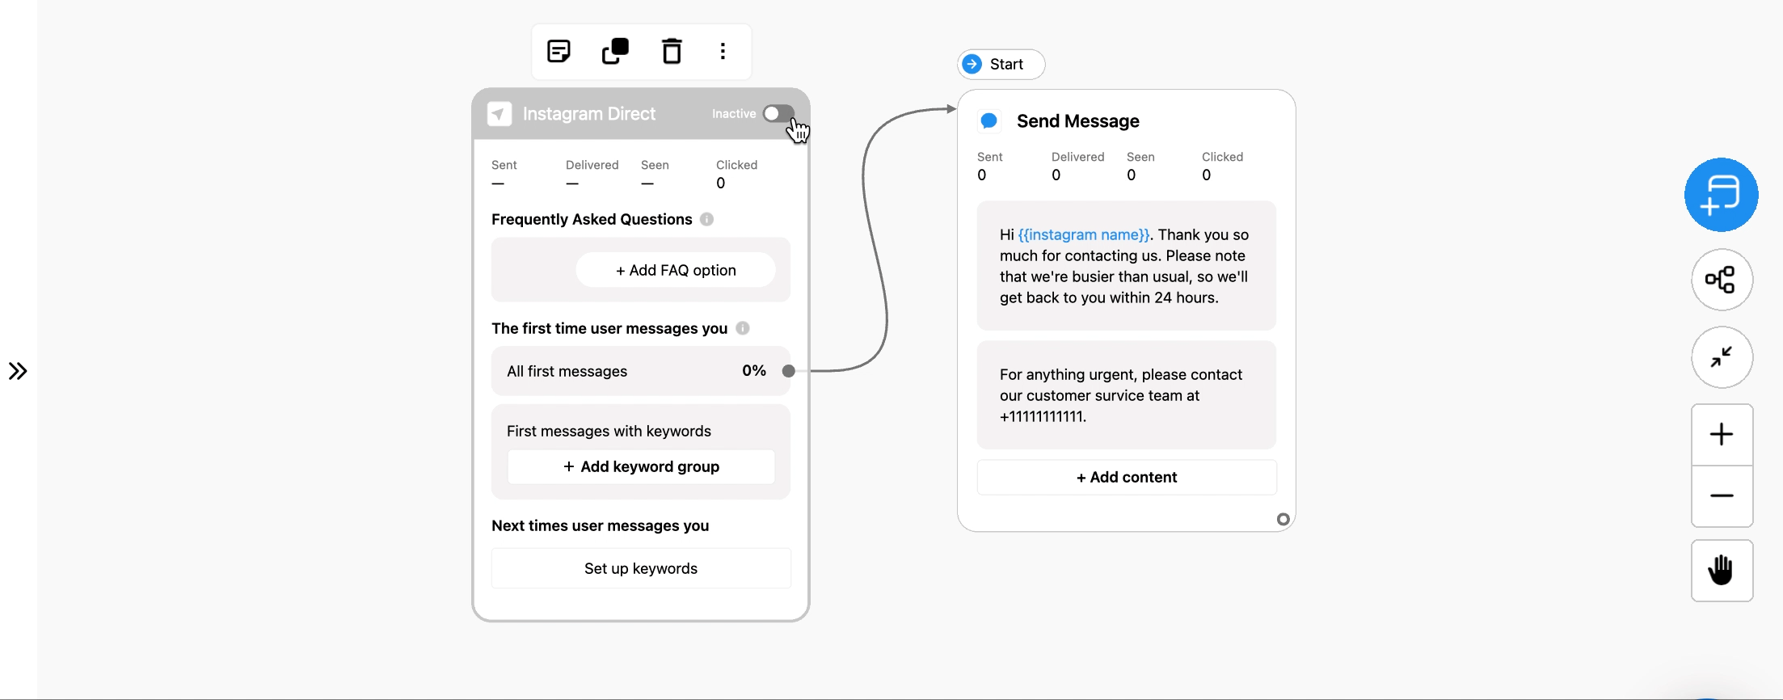Click the Instagram Direct paper-plane icon

click(x=499, y=114)
